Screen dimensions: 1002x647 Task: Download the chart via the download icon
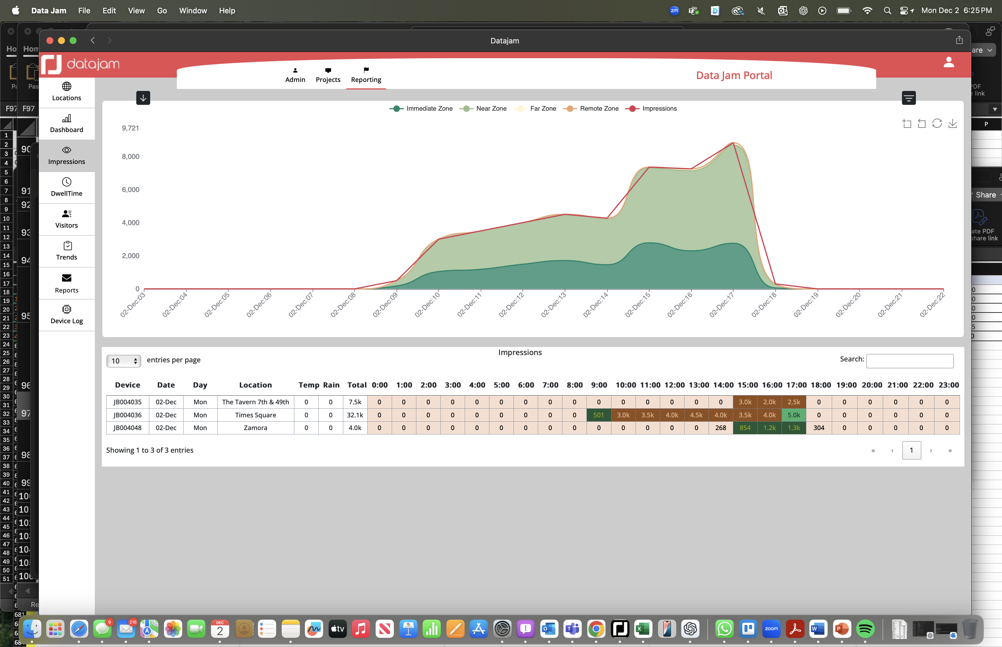953,123
